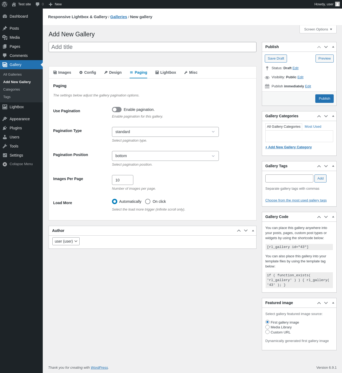Click the Preview button
This screenshot has width=342, height=373.
pos(325,59)
